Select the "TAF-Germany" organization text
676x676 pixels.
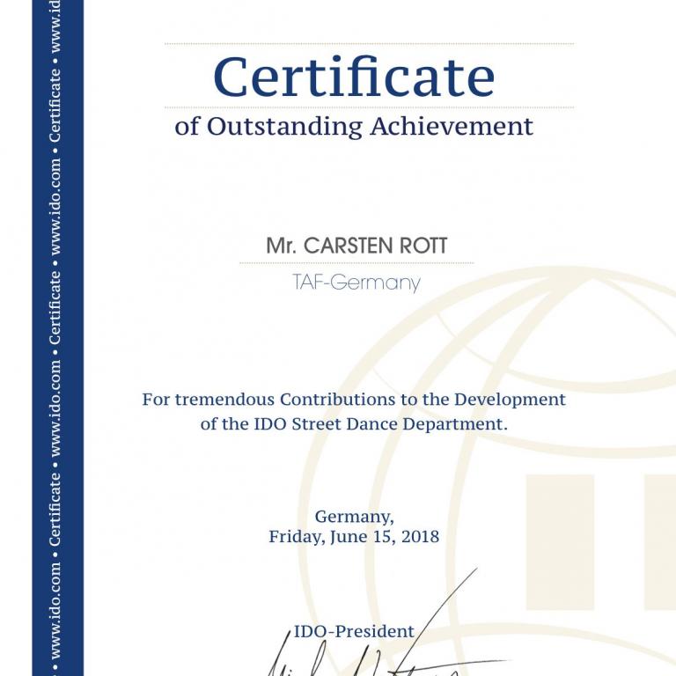click(356, 283)
